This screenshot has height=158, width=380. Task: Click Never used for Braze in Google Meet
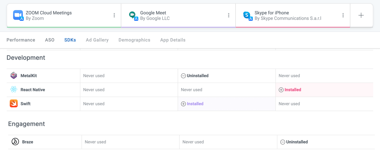click(x=193, y=142)
